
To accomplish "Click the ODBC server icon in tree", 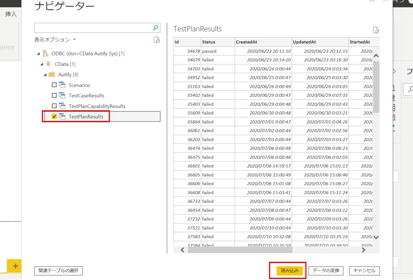I will 46,54.
